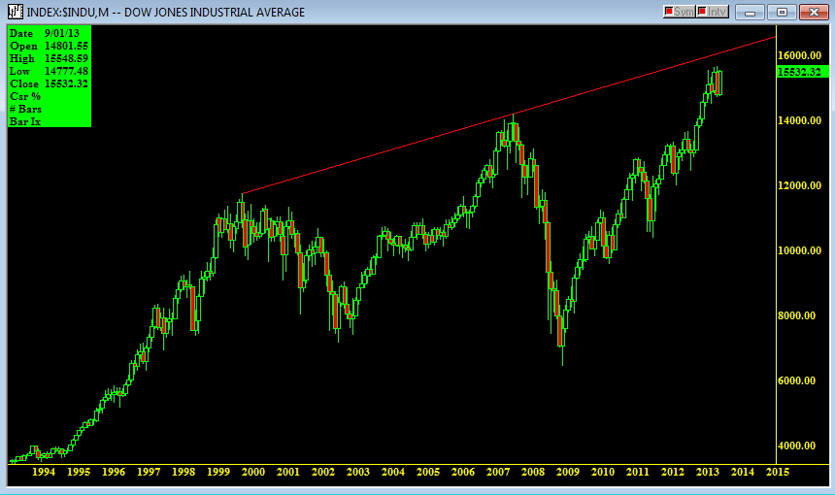Click the 2005 label on time axis
Image resolution: width=835 pixels, height=495 pixels.
click(x=427, y=472)
